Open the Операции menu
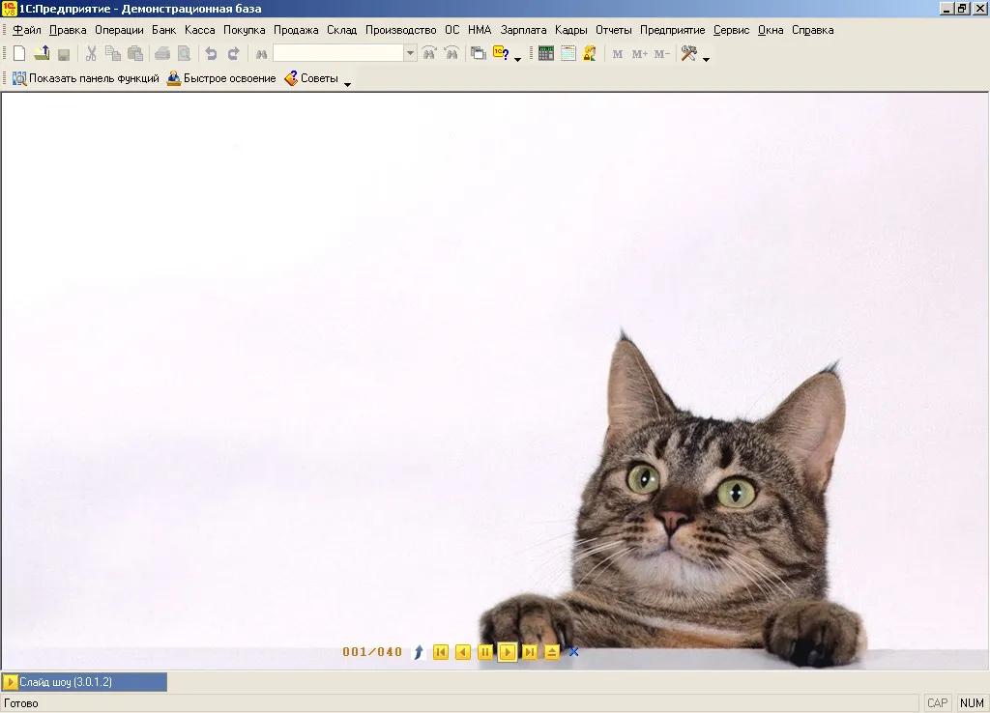This screenshot has height=713, width=990. pyautogui.click(x=119, y=30)
